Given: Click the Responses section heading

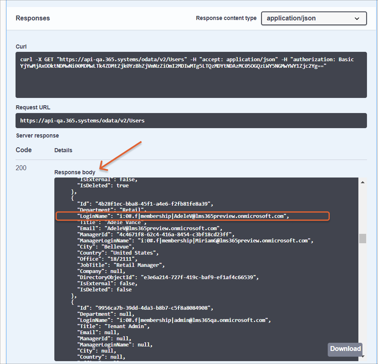Looking at the screenshot, I should click(33, 18).
